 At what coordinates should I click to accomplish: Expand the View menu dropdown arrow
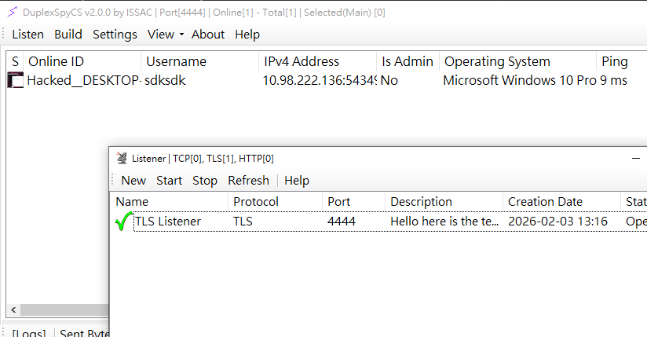pos(181,35)
